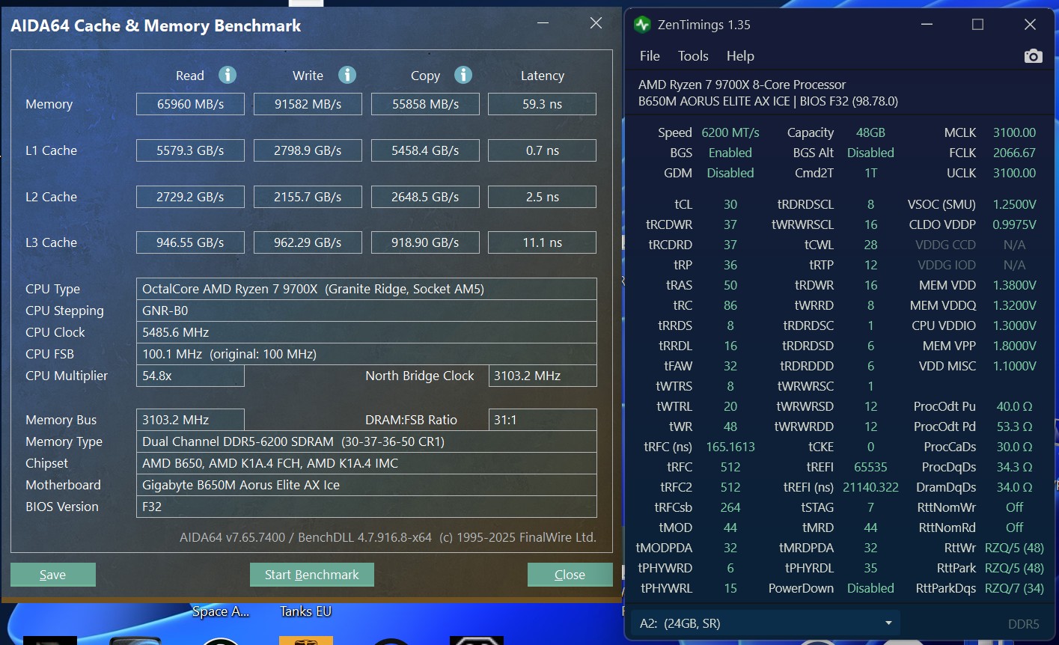
Task: Click the L1 Cache latency 0.7 ns
Action: [542, 150]
